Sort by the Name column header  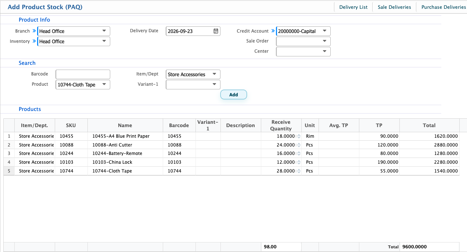click(125, 125)
